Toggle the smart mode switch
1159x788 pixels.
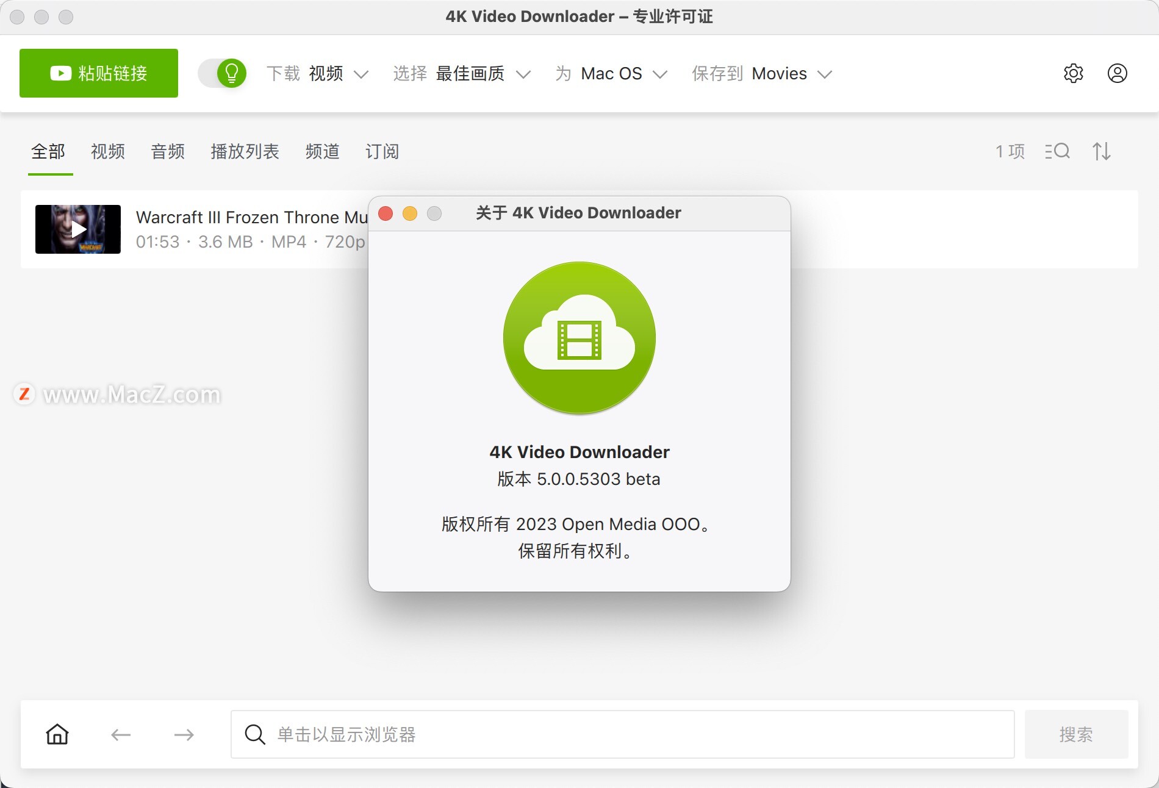223,73
